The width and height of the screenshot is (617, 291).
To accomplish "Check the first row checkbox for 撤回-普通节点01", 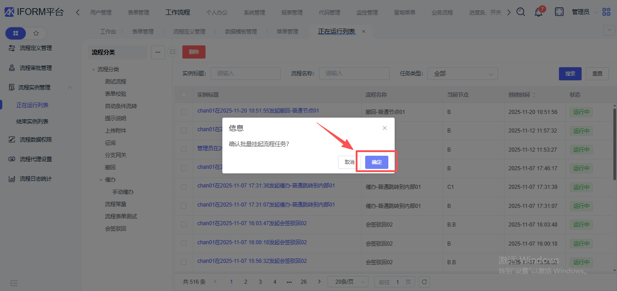I will pos(184,112).
